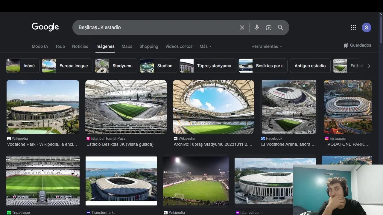This screenshot has height=215, width=383.
Task: Switch to Noticias tab
Action: coord(80,46)
